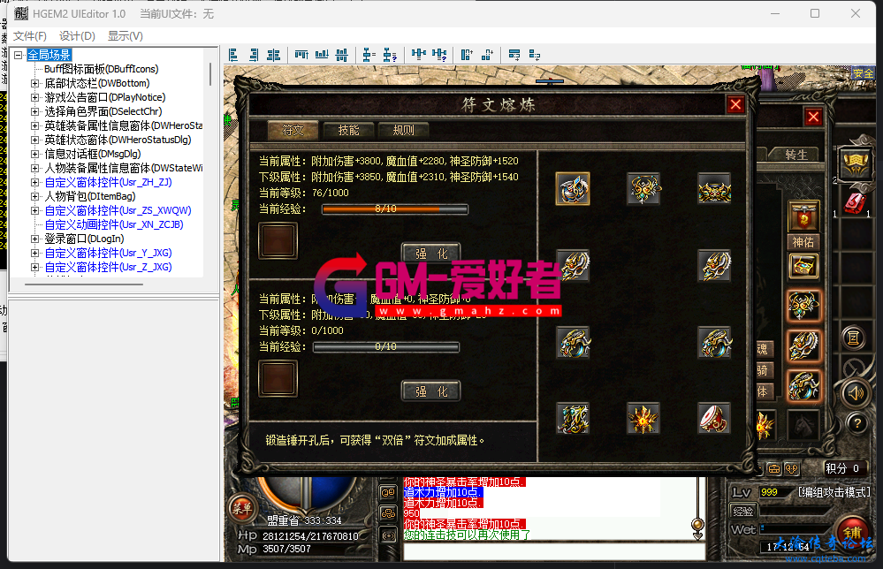883x569 pixels.
Task: Click the align right edges toolbar icon
Action: click(254, 55)
